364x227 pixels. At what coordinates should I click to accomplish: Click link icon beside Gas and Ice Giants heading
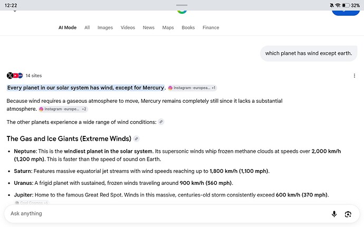pyautogui.click(x=137, y=139)
